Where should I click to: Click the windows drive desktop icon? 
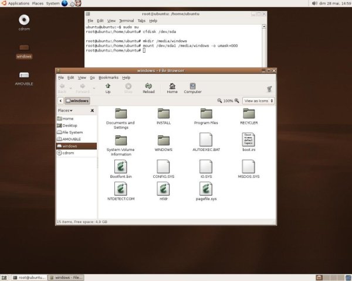pyautogui.click(x=24, y=47)
